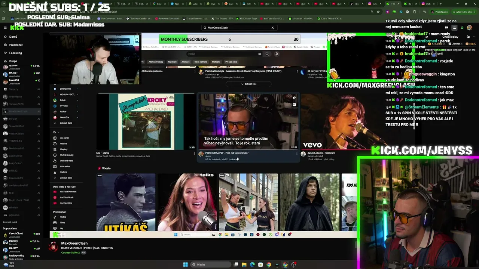Open the PEPA KURKA PDF video thumbnail
479x269 pixels.
[248, 121]
